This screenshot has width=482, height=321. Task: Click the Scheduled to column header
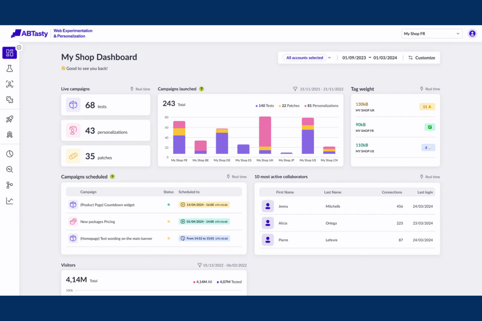tap(189, 192)
